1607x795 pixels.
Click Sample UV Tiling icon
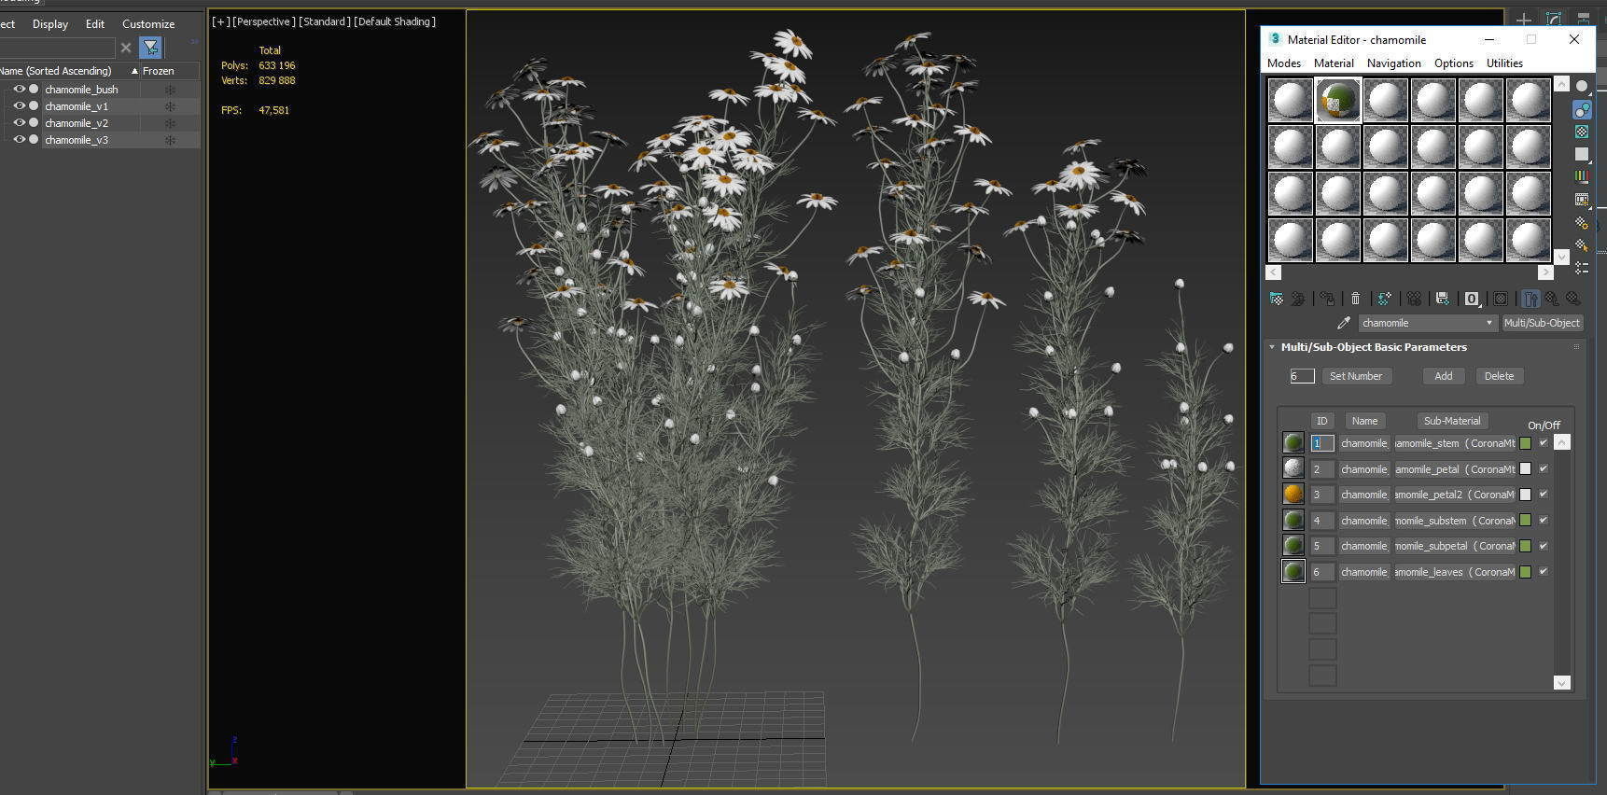point(1582,154)
